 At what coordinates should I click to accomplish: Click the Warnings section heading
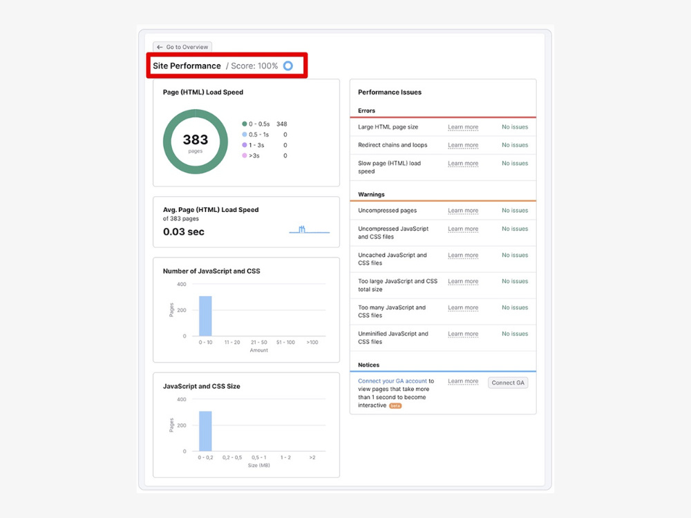(371, 194)
